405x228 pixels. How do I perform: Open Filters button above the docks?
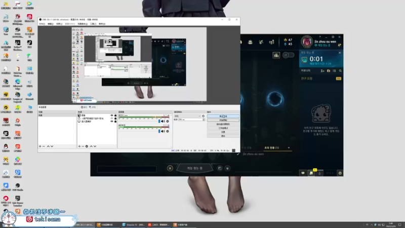pos(93,107)
